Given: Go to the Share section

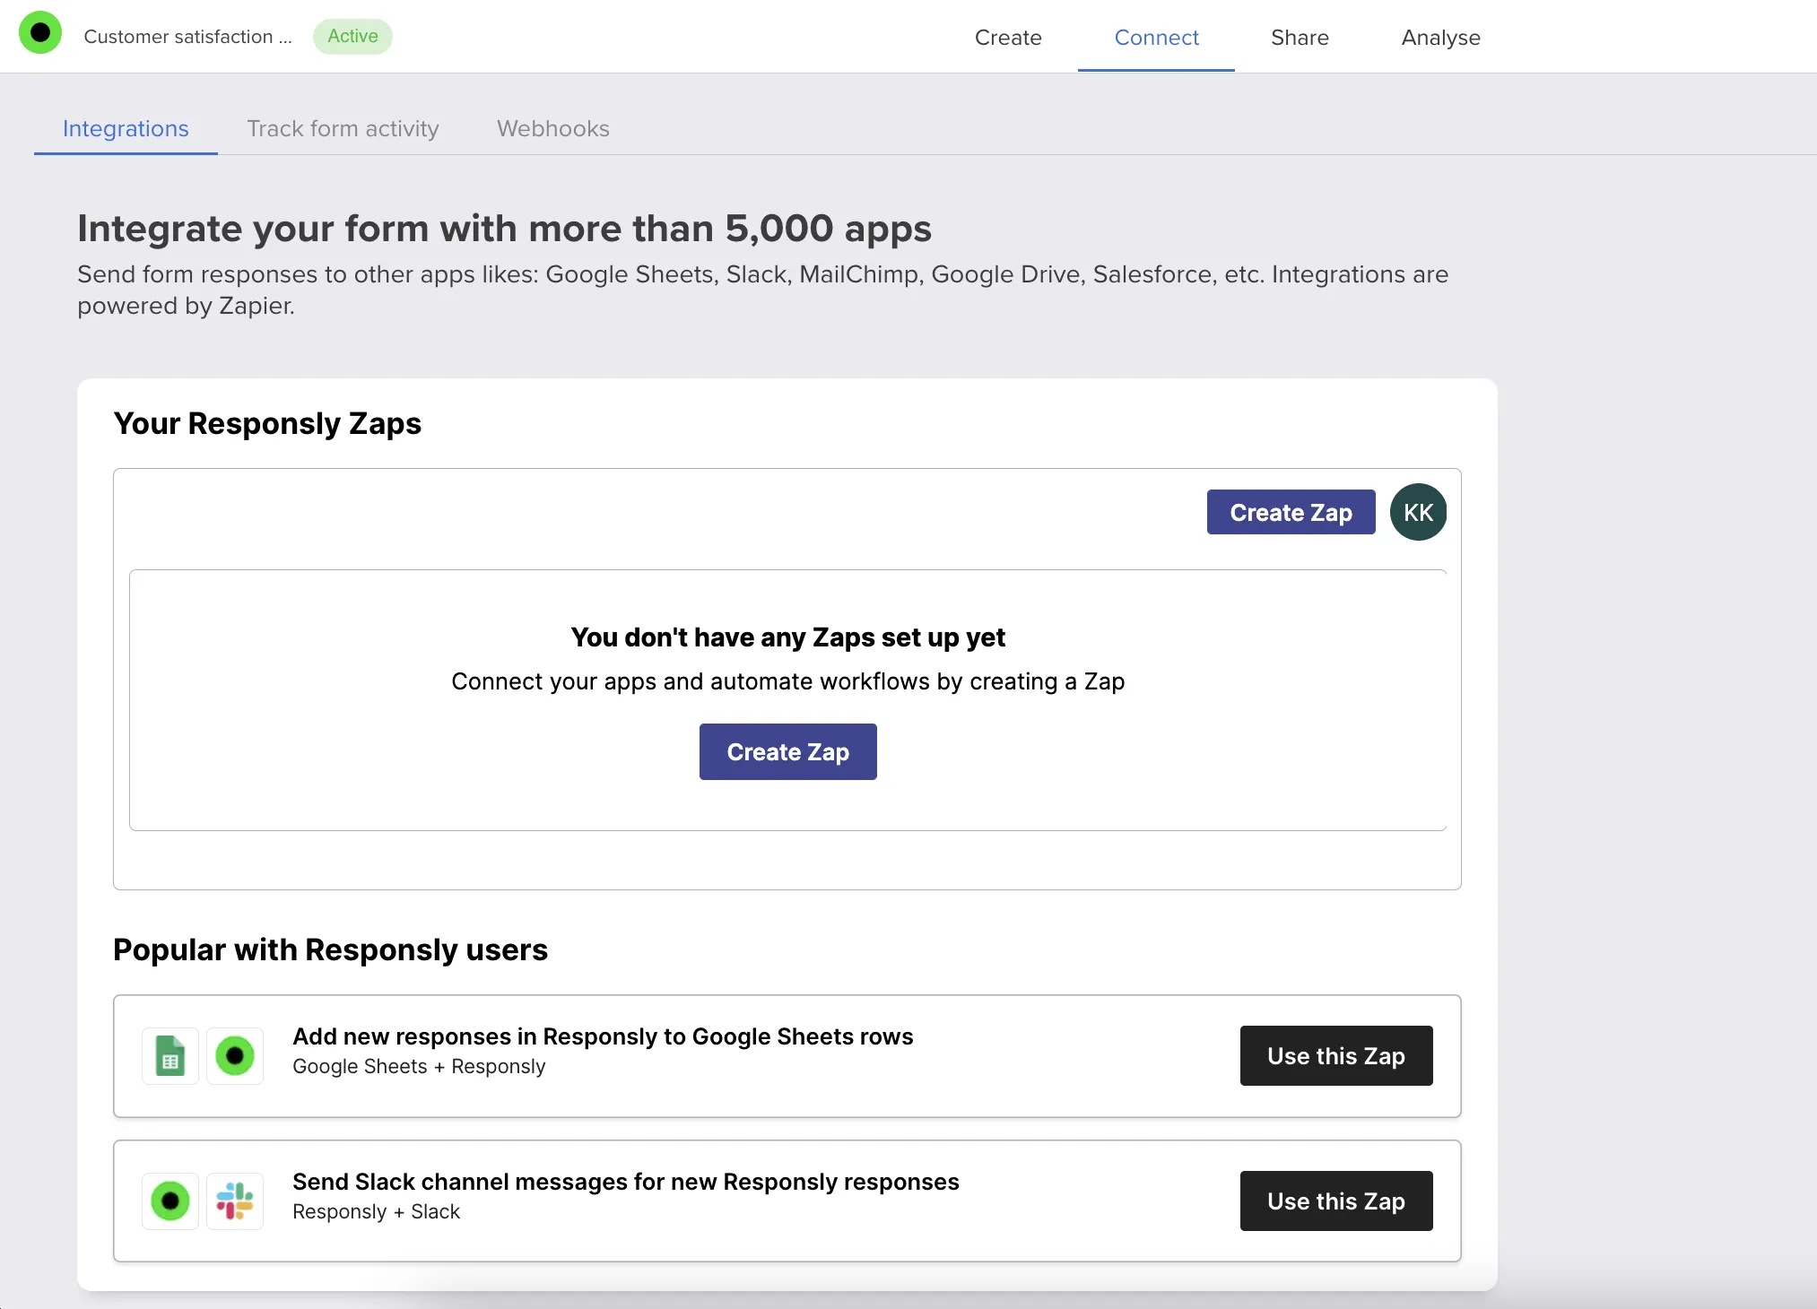Looking at the screenshot, I should 1300,38.
